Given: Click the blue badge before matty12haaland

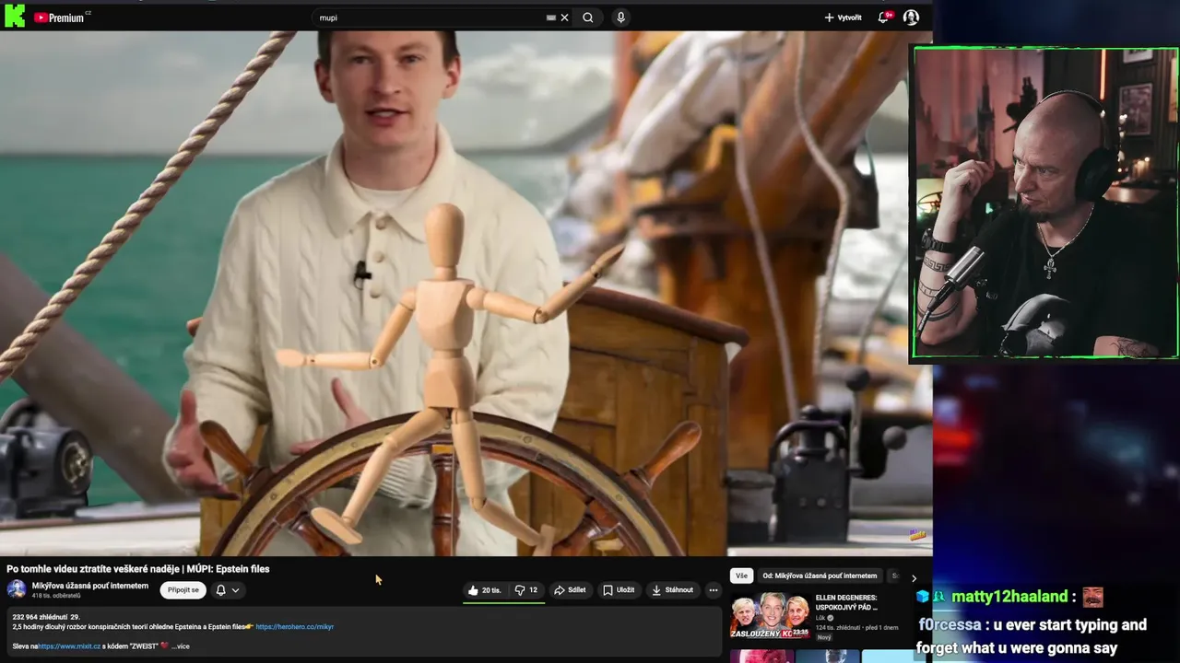Looking at the screenshot, I should pyautogui.click(x=922, y=597).
